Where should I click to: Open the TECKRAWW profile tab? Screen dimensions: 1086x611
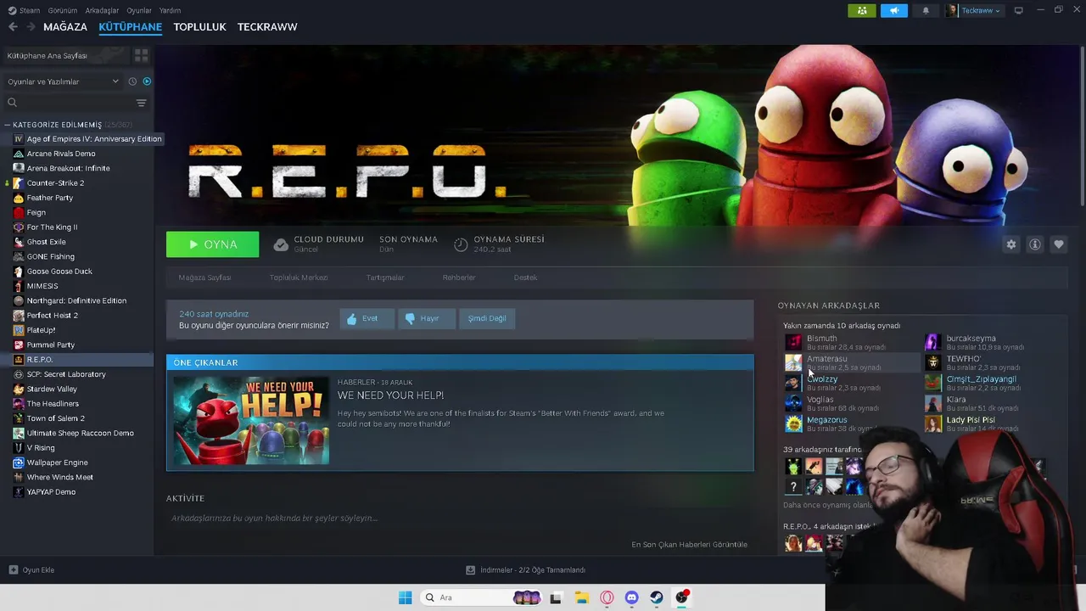[267, 27]
